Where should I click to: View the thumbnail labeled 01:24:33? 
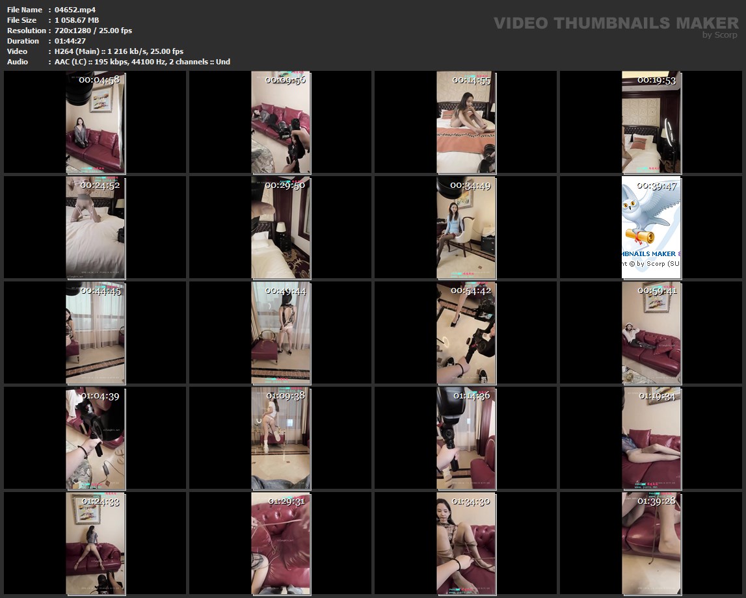[95, 544]
